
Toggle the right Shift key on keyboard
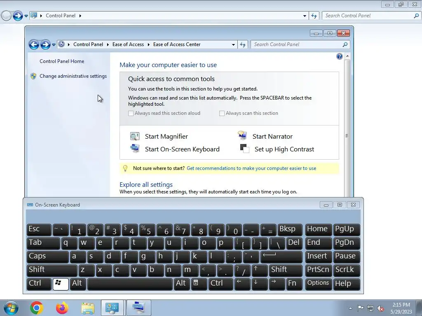[x=286, y=270]
